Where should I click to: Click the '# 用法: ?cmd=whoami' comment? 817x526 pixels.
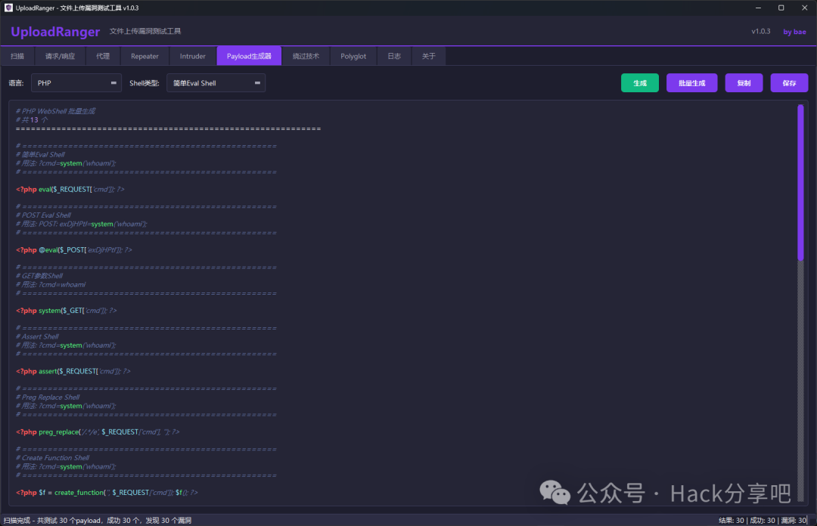pyautogui.click(x=51, y=284)
